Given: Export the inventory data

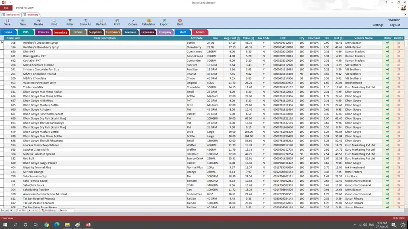Looking at the screenshot, I should click(x=164, y=21).
